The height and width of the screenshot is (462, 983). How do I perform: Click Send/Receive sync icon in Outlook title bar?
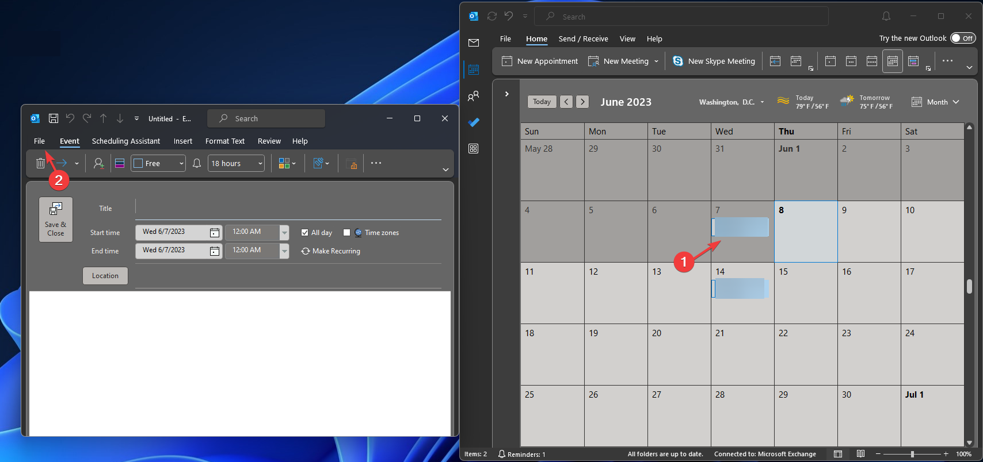pyautogui.click(x=492, y=16)
